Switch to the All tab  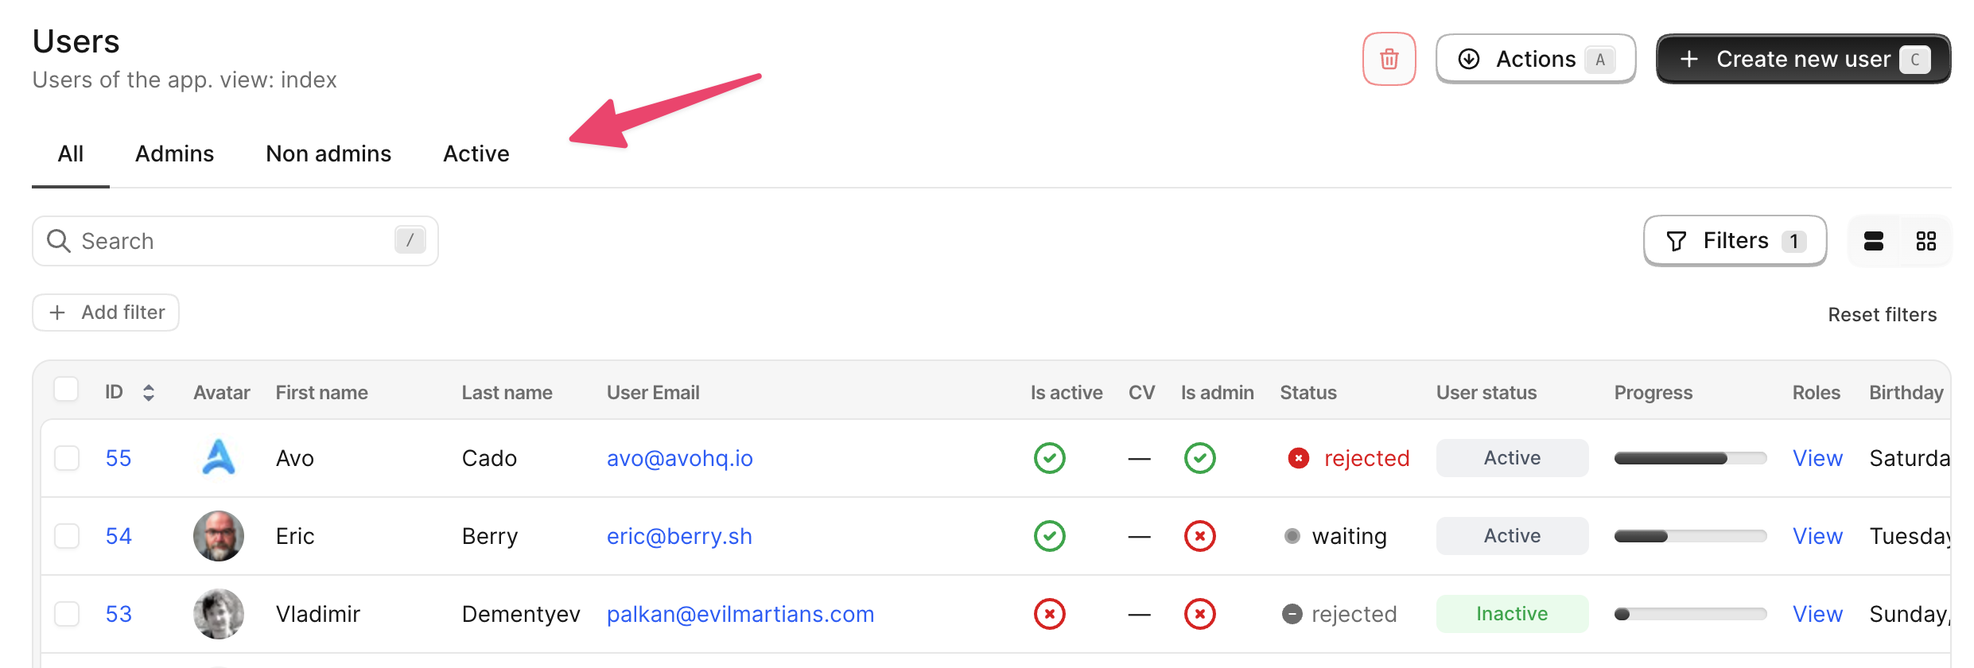[71, 153]
